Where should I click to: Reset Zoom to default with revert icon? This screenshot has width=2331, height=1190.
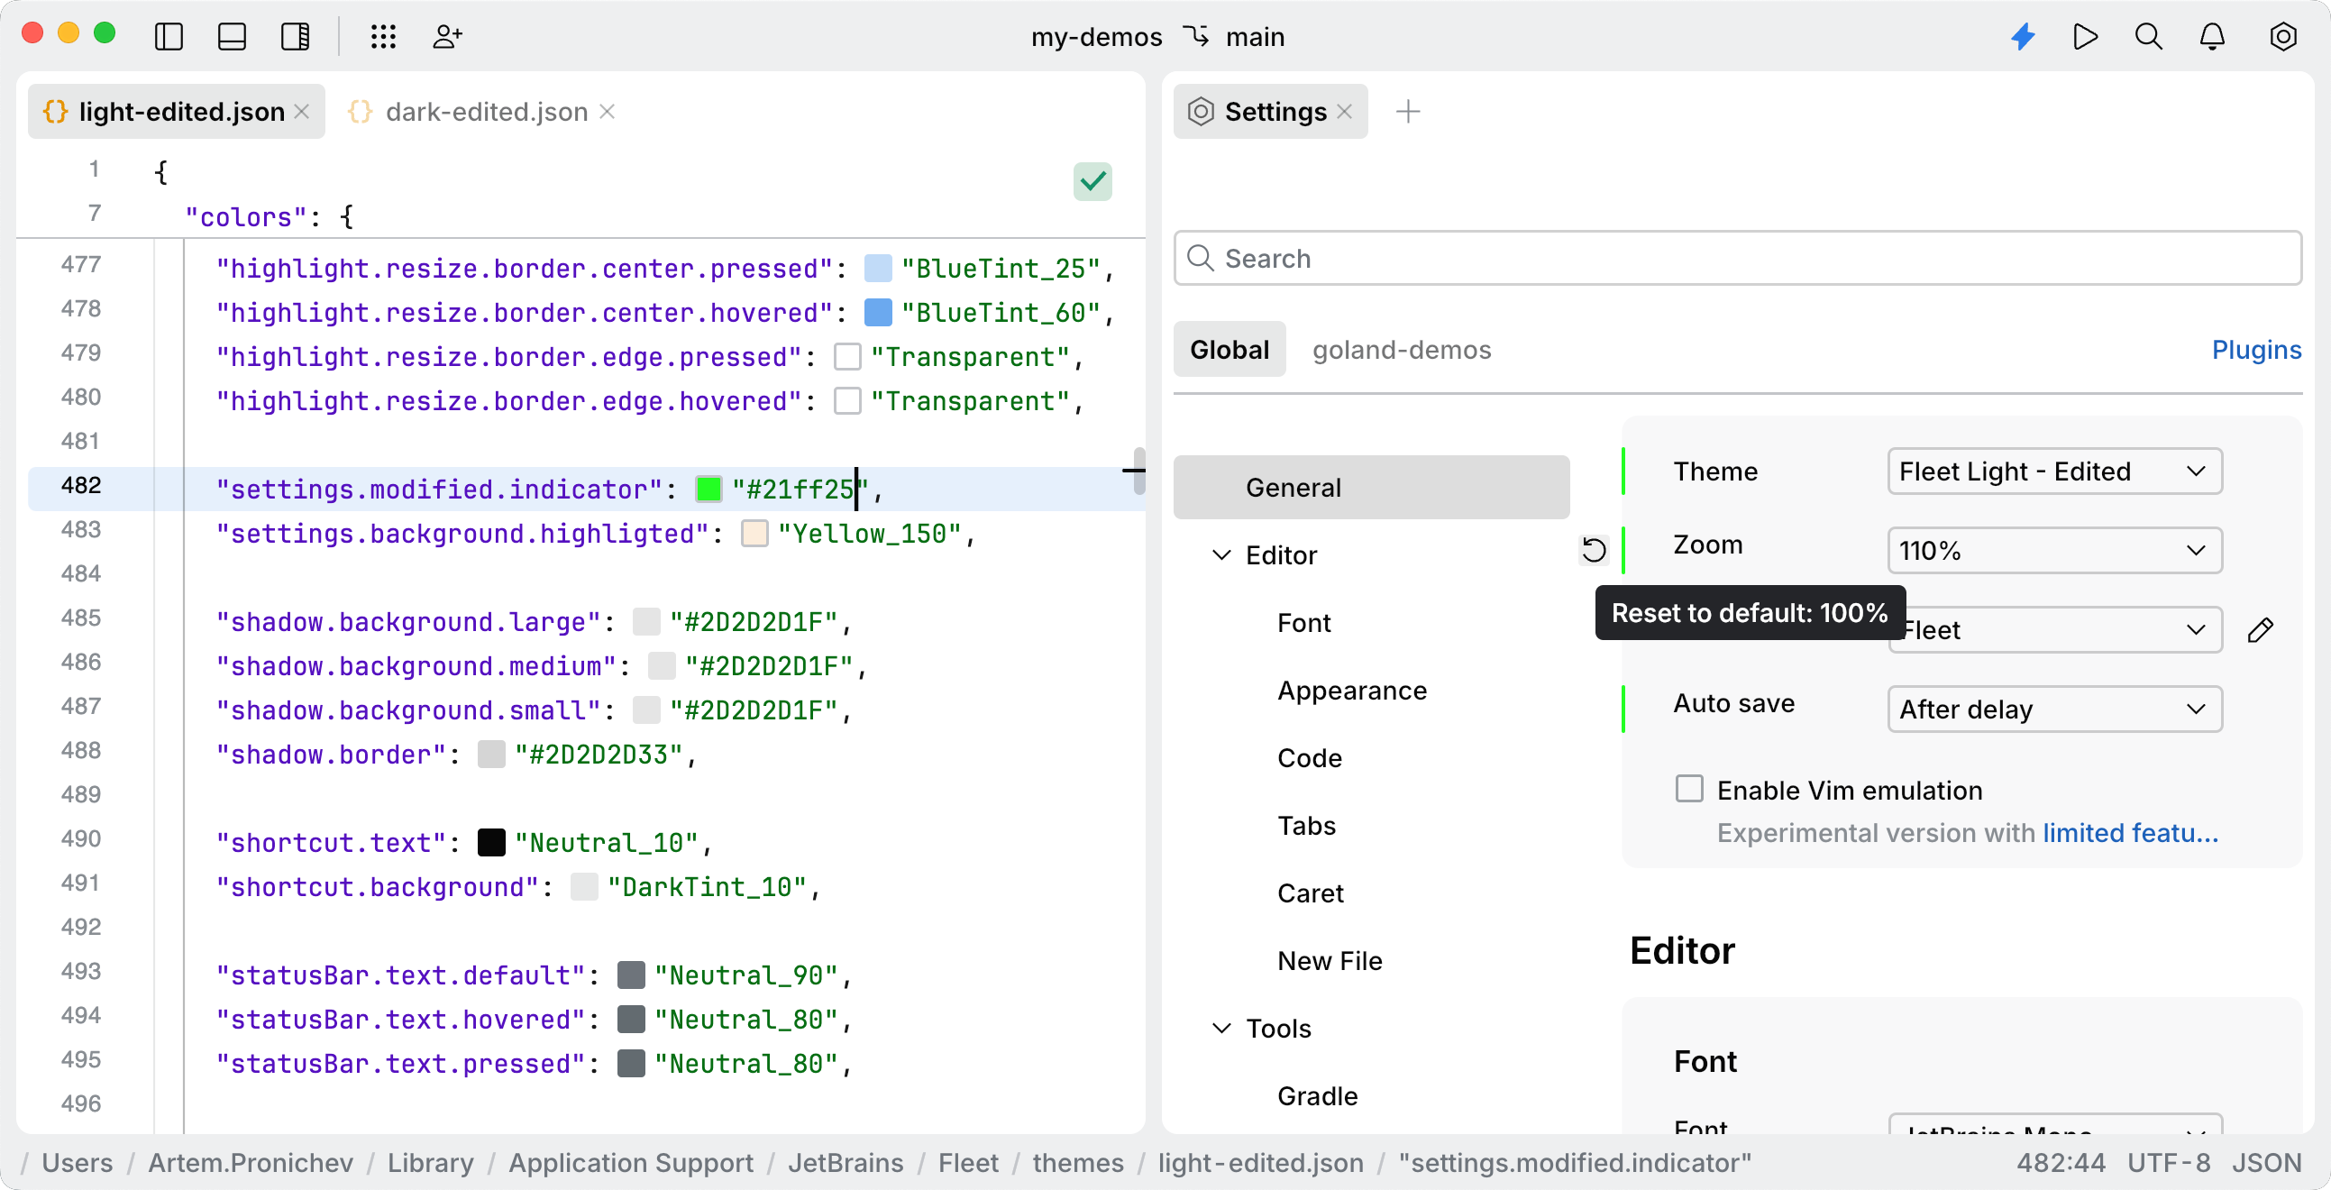click(1594, 550)
